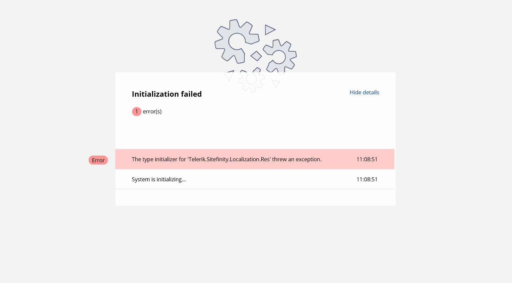Select the 'Telerik.Sitefinity.Localization.Res' type name text

229,159
